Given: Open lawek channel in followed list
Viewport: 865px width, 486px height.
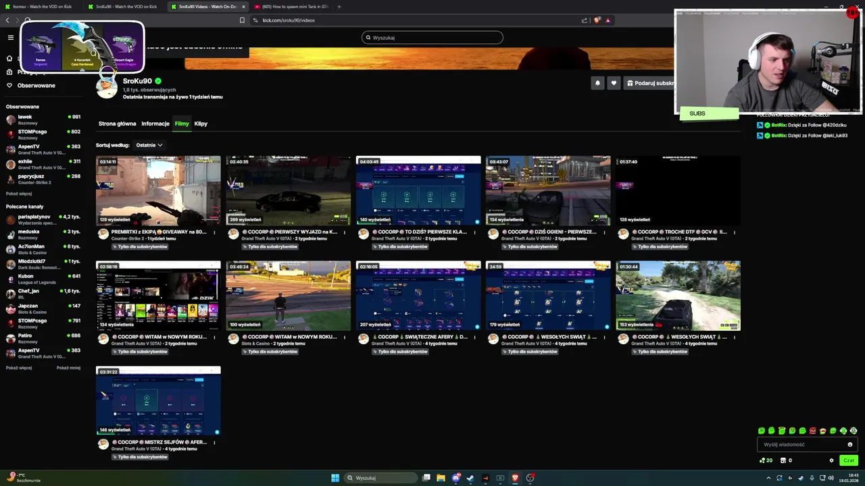Looking at the screenshot, I should (x=43, y=119).
